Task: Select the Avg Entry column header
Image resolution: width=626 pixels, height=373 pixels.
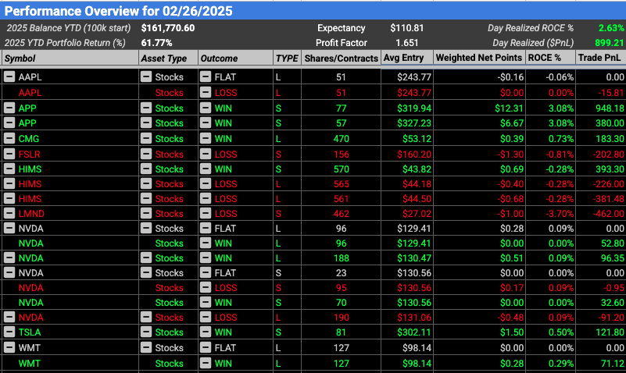Action: [x=407, y=58]
